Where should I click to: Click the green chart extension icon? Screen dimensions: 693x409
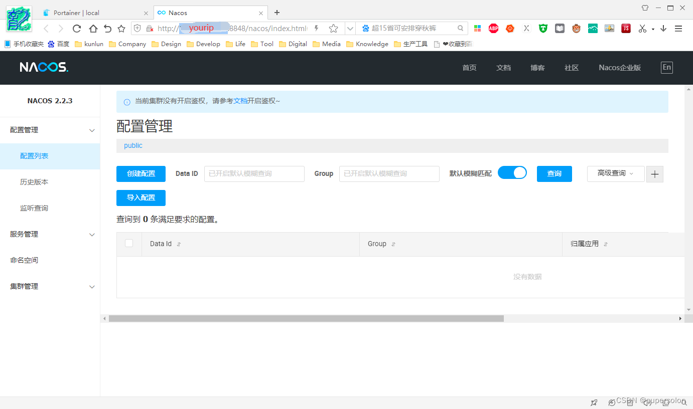[593, 29]
